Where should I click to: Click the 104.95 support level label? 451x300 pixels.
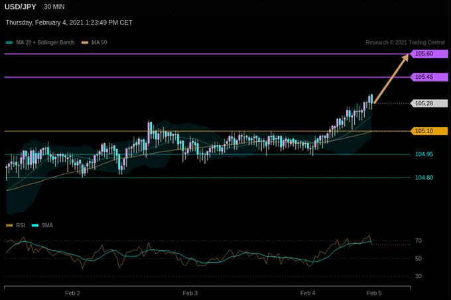tap(424, 154)
